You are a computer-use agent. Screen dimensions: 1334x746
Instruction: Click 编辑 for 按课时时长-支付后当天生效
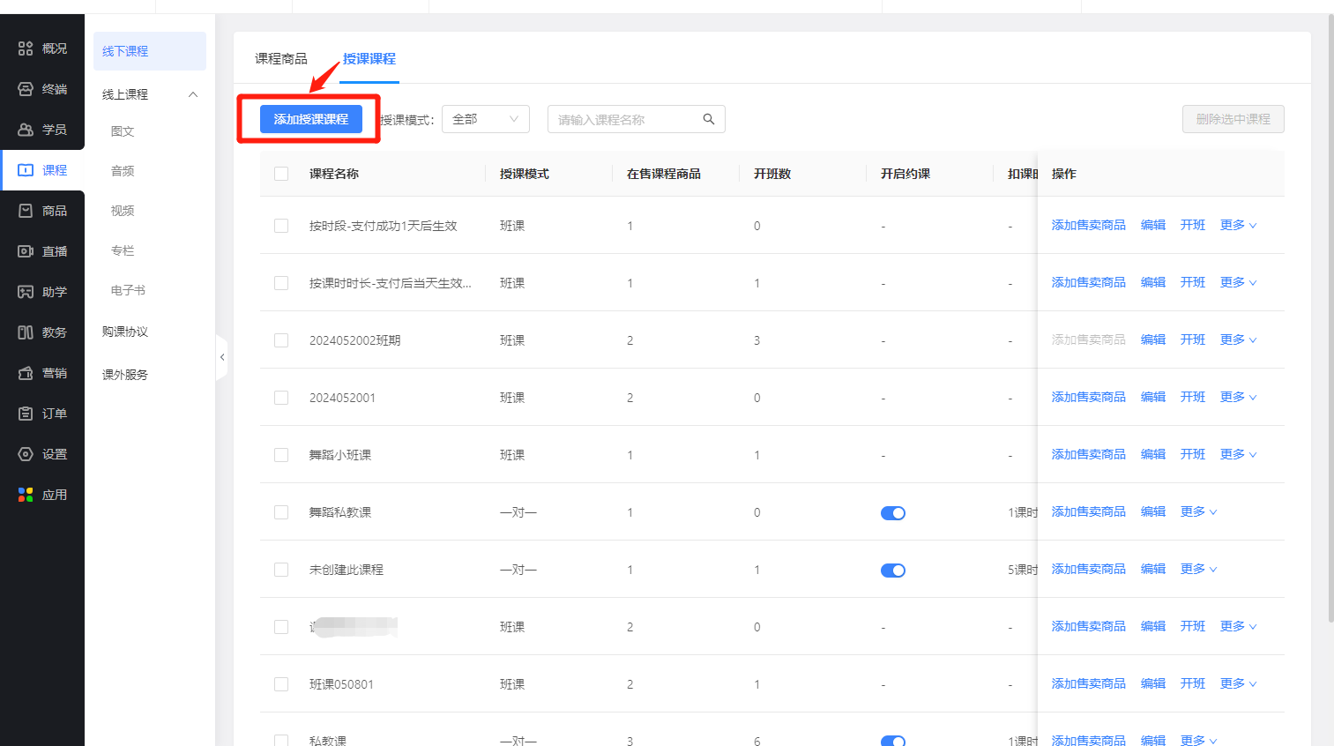(x=1153, y=282)
